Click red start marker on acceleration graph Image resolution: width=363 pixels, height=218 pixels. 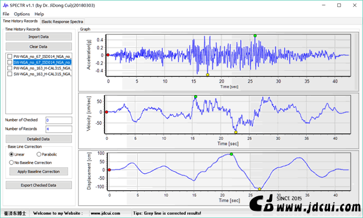click(108, 55)
